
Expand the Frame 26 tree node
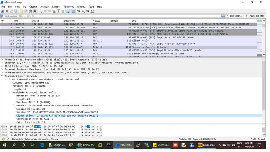pyautogui.click(x=2, y=60)
